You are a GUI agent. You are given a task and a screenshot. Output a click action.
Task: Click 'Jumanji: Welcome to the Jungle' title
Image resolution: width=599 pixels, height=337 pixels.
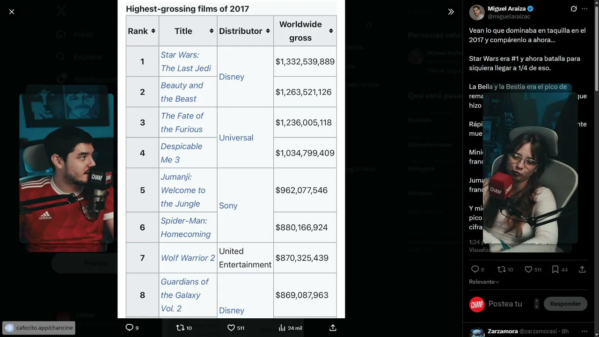point(183,190)
